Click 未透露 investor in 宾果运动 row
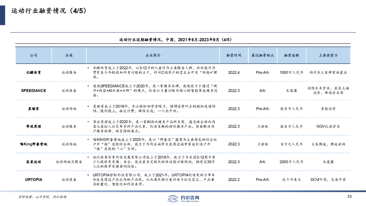This screenshot has width=366, height=206. (328, 162)
